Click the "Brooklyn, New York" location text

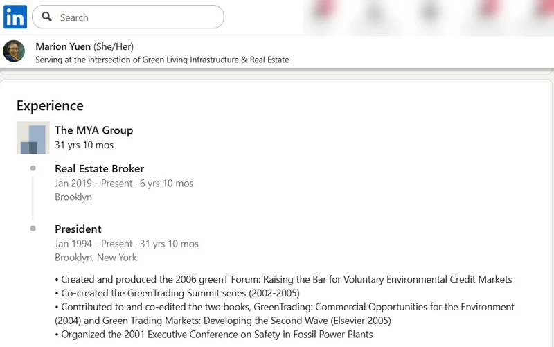pyautogui.click(x=96, y=258)
